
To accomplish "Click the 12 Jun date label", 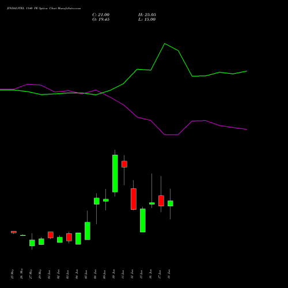I will pos(132,274).
